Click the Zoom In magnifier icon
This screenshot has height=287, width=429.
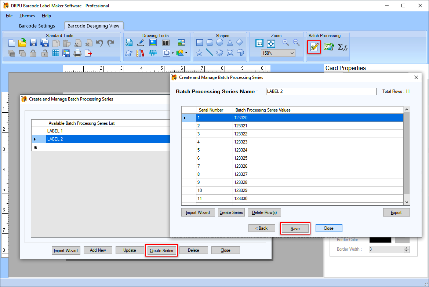point(286,43)
